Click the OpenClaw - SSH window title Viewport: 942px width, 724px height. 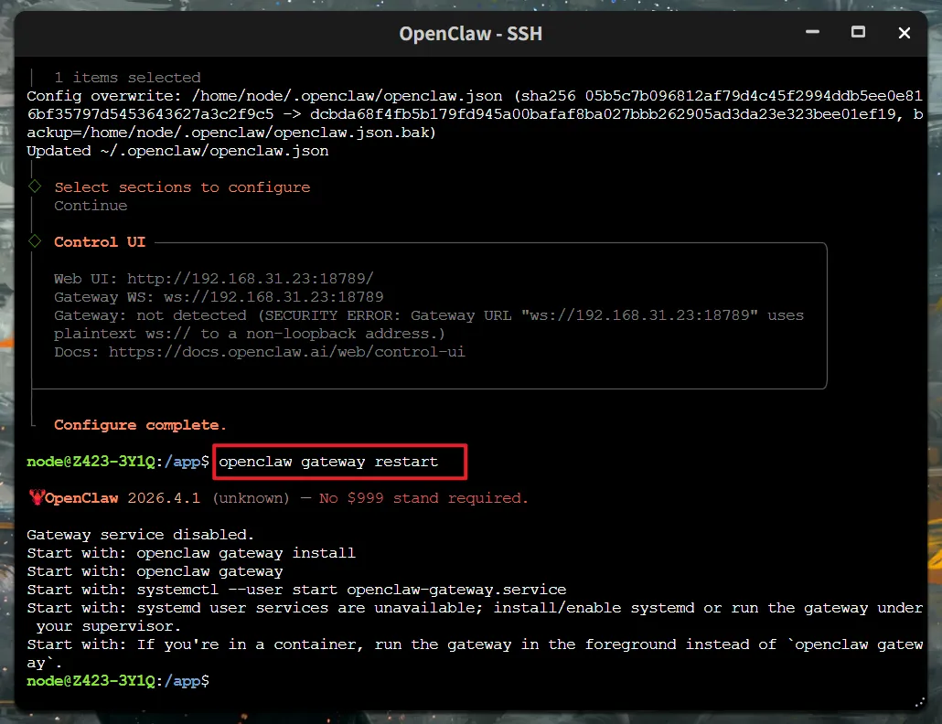tap(470, 34)
